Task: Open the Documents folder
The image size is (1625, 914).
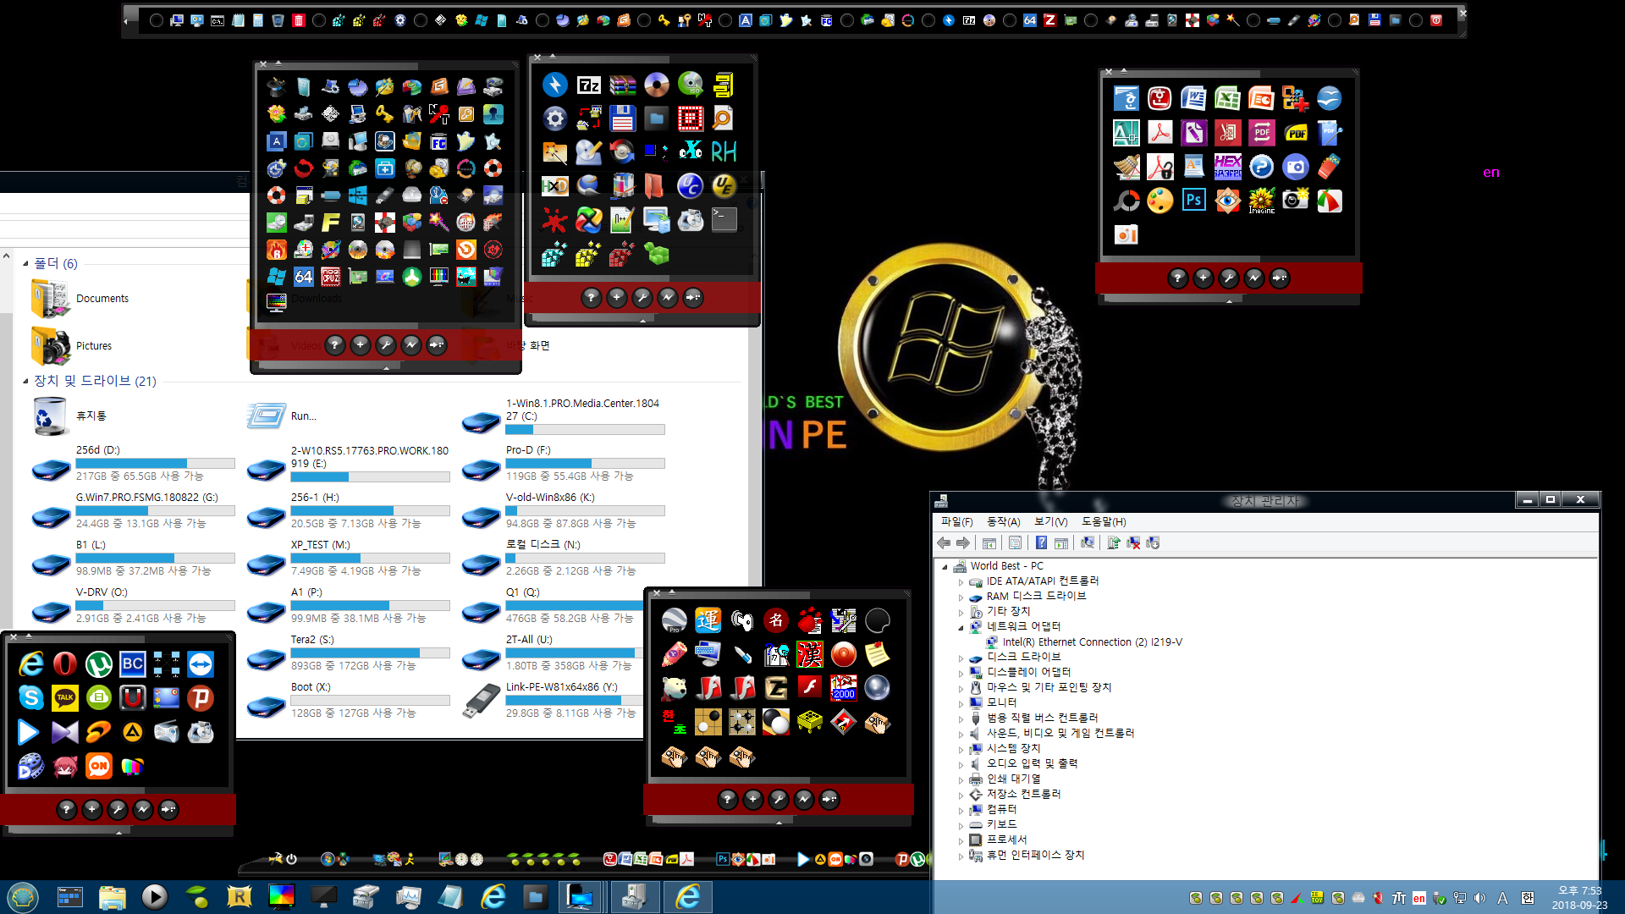Action: [x=81, y=298]
